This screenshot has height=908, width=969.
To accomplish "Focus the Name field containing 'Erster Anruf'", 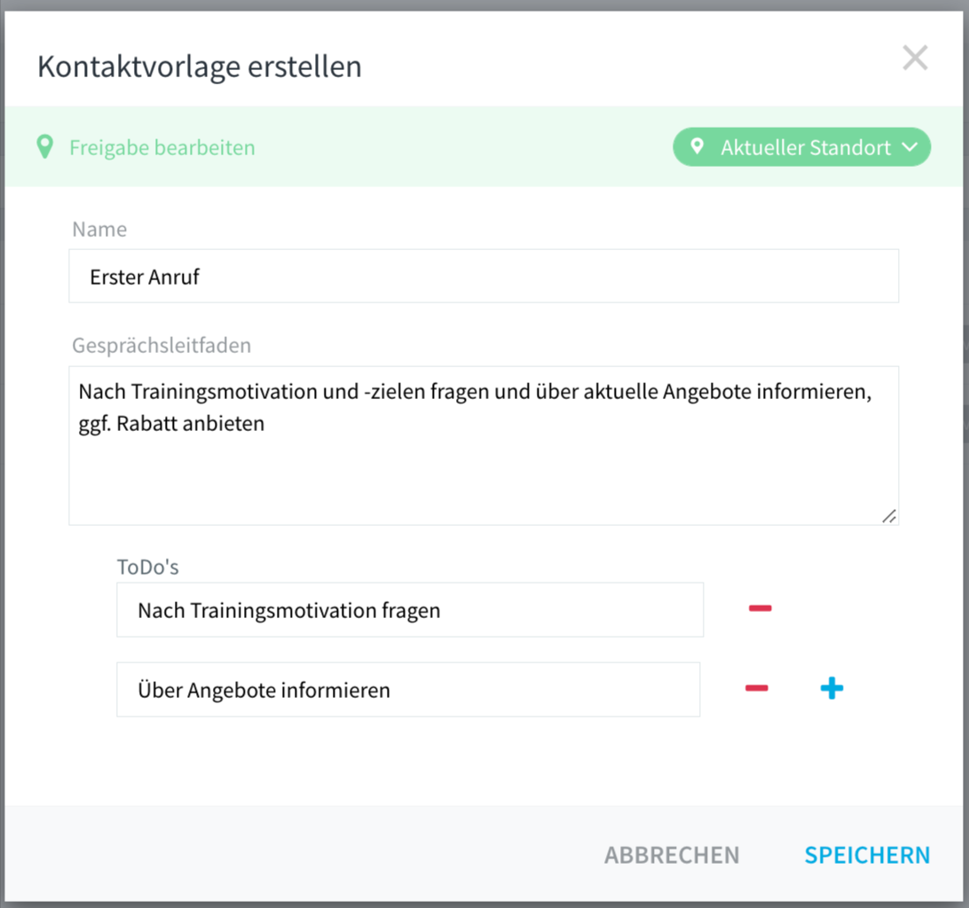I will pyautogui.click(x=484, y=276).
